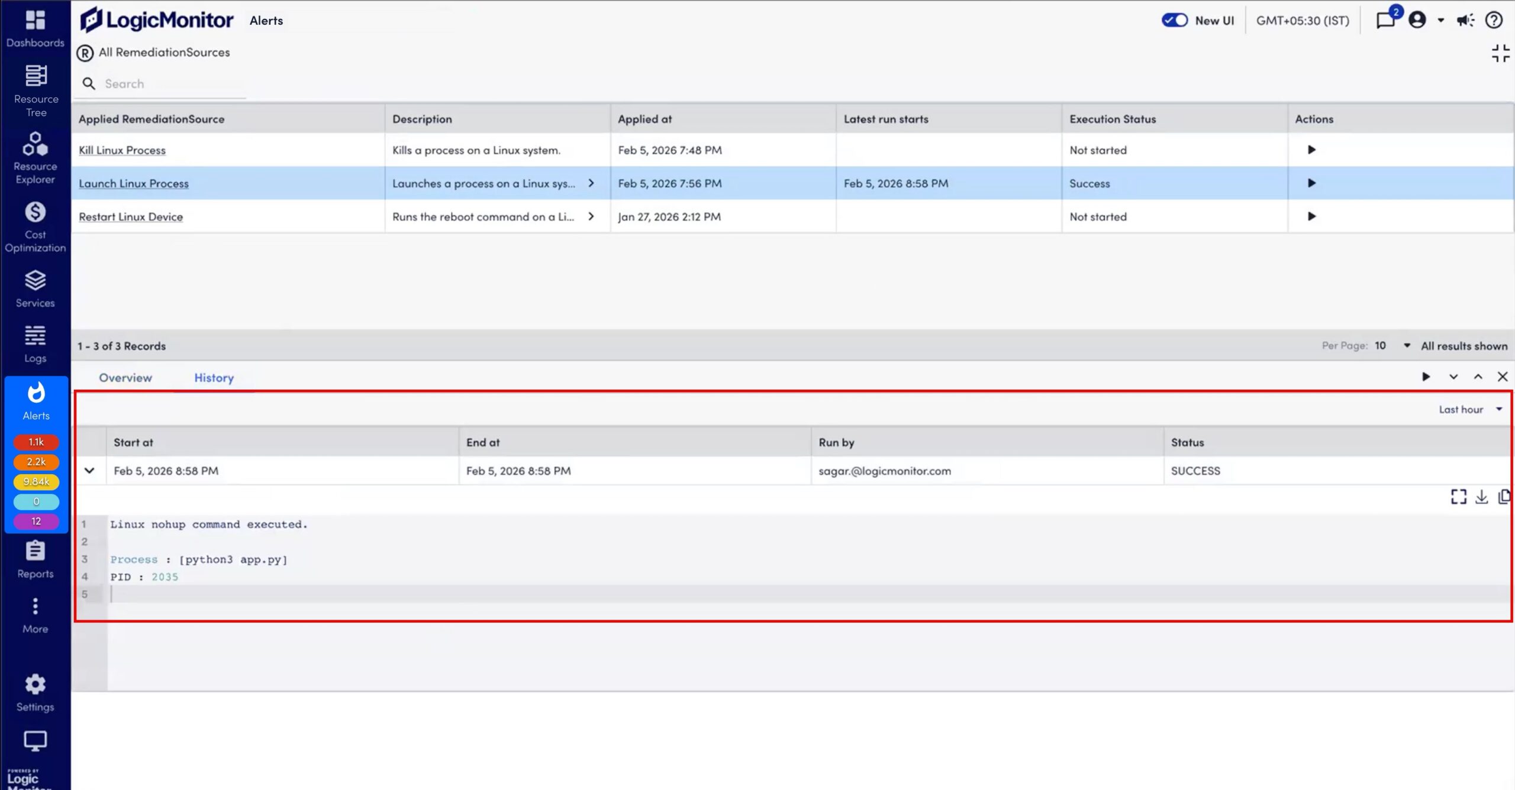1515x790 pixels.
Task: Open the Last hour time range dropdown
Action: pos(1470,409)
